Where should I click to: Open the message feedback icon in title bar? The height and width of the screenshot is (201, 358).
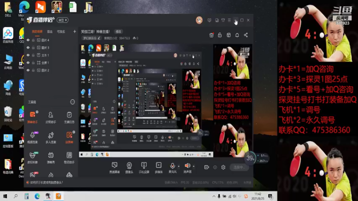tap(209, 20)
